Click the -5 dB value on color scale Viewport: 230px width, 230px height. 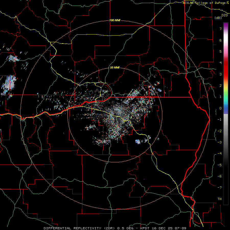coord(220,165)
